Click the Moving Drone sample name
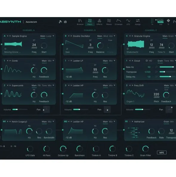 pos(12,52)
